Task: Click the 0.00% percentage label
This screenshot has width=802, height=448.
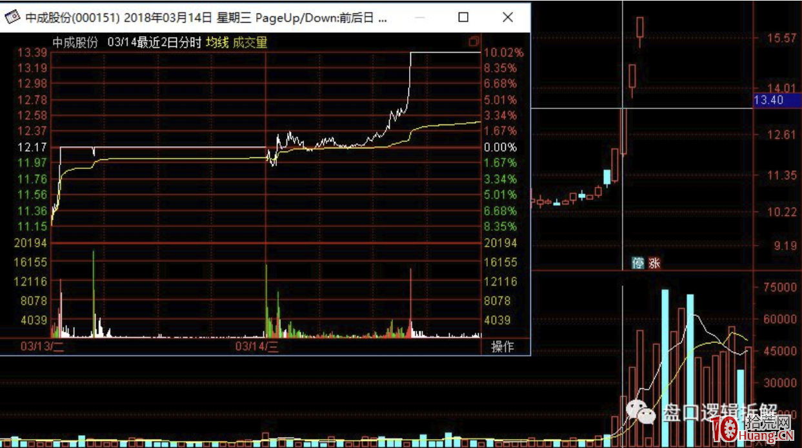Action: pos(501,148)
